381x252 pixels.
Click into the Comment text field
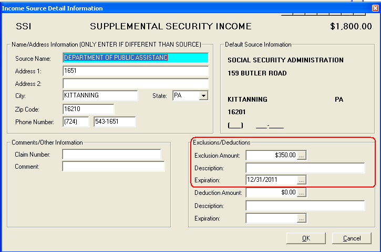click(113, 167)
